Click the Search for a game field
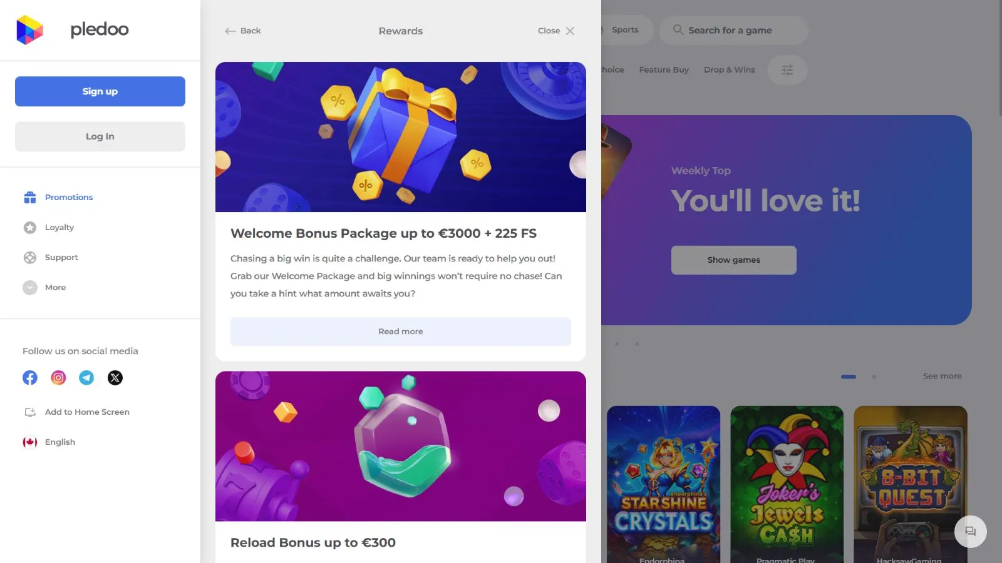This screenshot has height=563, width=1002. [733, 30]
